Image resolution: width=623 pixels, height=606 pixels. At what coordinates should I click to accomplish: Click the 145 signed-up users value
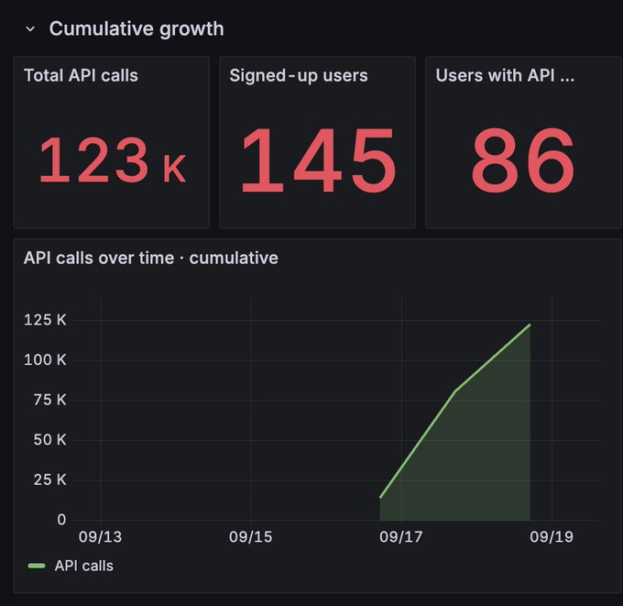click(318, 160)
